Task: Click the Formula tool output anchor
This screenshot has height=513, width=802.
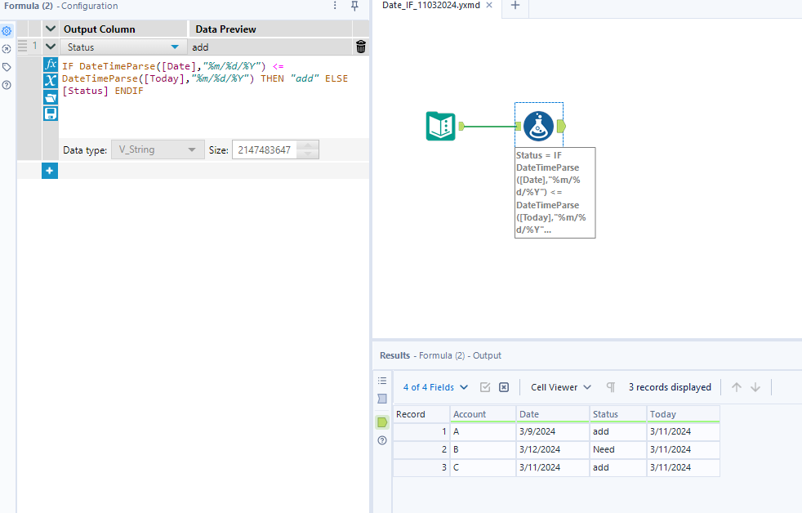Action: pos(561,127)
